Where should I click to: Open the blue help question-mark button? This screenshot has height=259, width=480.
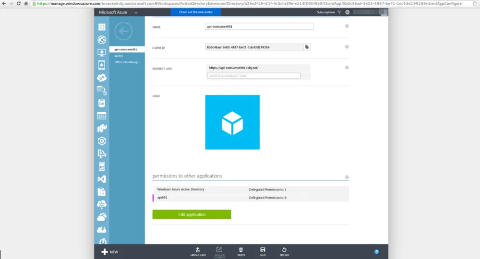[376, 252]
